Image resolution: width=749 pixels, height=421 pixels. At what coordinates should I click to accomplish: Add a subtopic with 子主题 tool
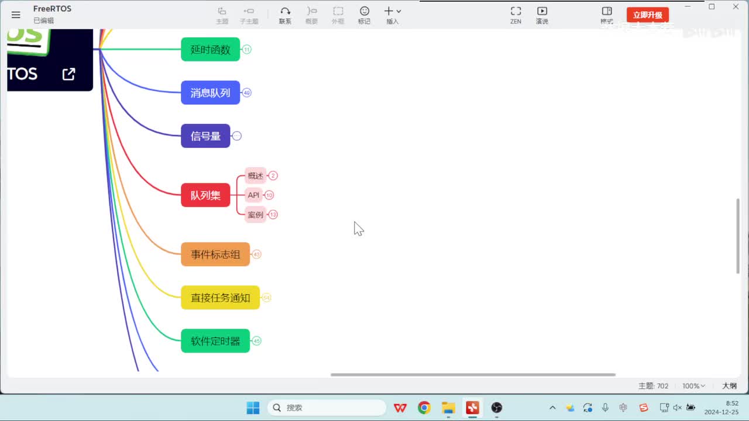[x=249, y=15]
